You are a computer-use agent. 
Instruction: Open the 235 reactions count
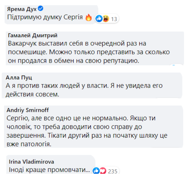point(112,171)
